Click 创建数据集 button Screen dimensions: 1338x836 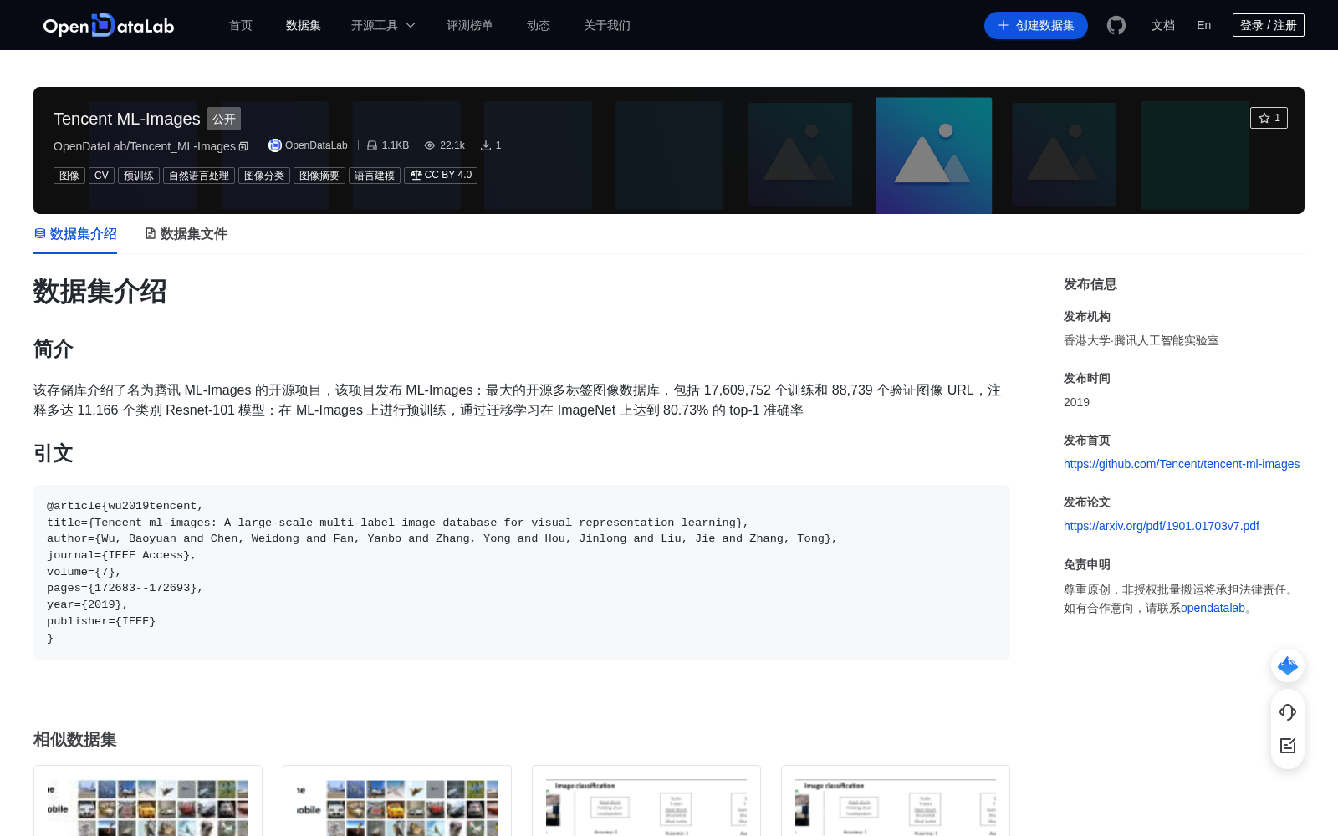pos(1036,25)
